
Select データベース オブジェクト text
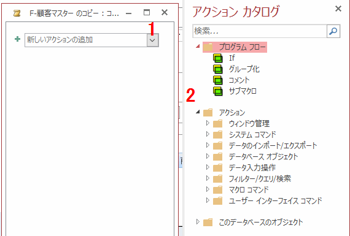tap(263, 157)
